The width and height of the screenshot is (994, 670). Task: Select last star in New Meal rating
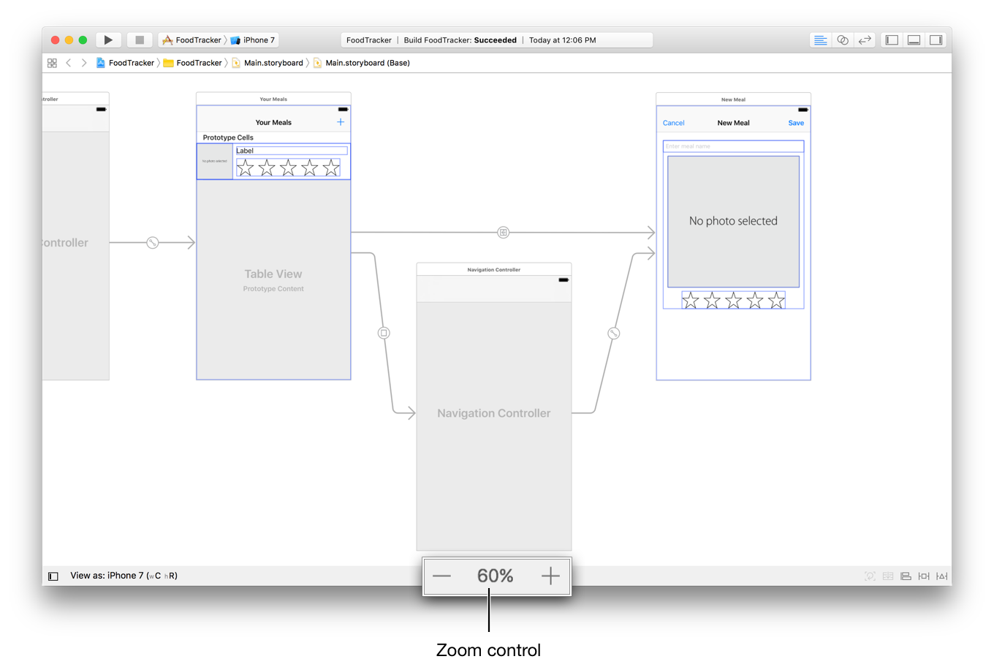[x=776, y=301]
